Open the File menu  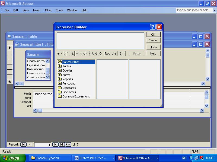click(x=7, y=10)
